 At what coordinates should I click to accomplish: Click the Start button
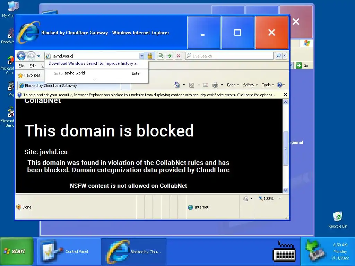(x=17, y=251)
